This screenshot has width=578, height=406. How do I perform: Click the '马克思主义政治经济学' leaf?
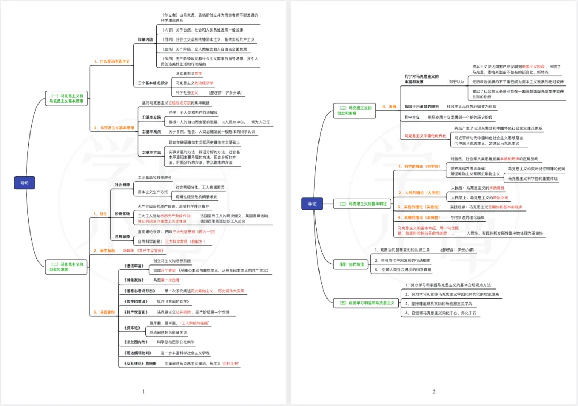click(x=194, y=83)
